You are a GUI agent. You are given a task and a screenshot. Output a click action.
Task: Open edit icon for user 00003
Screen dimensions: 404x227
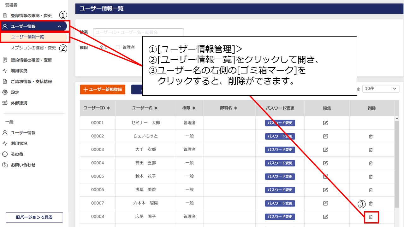(x=325, y=150)
